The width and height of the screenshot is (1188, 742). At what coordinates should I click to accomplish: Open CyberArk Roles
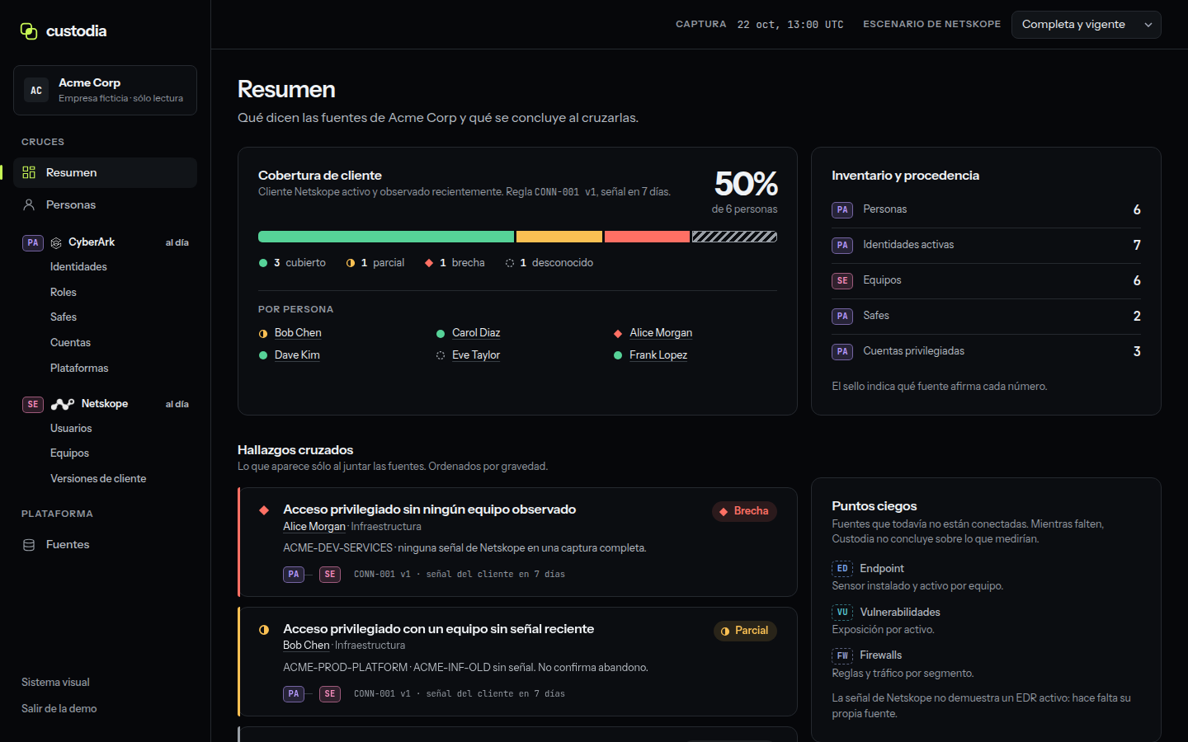[64, 293]
